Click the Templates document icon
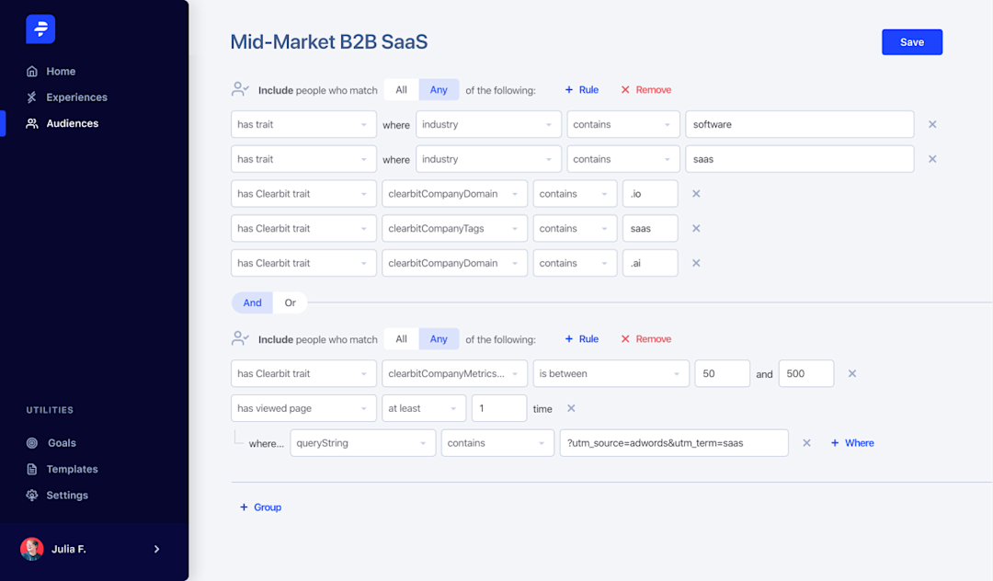The width and height of the screenshot is (993, 581). click(x=31, y=469)
